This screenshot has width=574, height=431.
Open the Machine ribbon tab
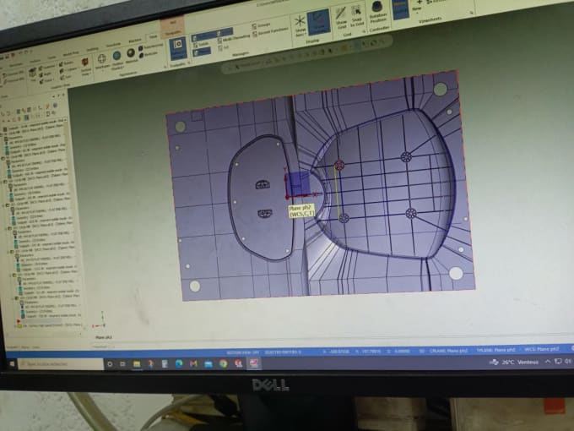point(135,40)
